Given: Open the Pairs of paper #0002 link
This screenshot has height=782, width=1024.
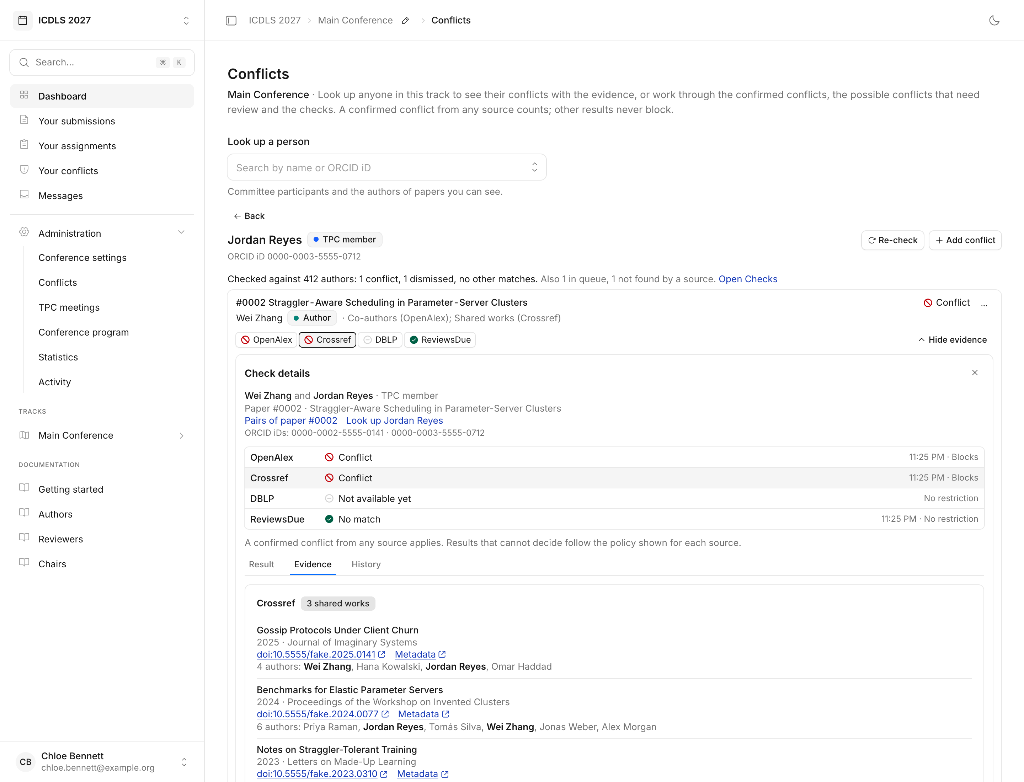Looking at the screenshot, I should point(290,420).
